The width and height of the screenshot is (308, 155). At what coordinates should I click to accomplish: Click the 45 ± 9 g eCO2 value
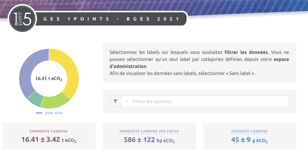[249, 140]
